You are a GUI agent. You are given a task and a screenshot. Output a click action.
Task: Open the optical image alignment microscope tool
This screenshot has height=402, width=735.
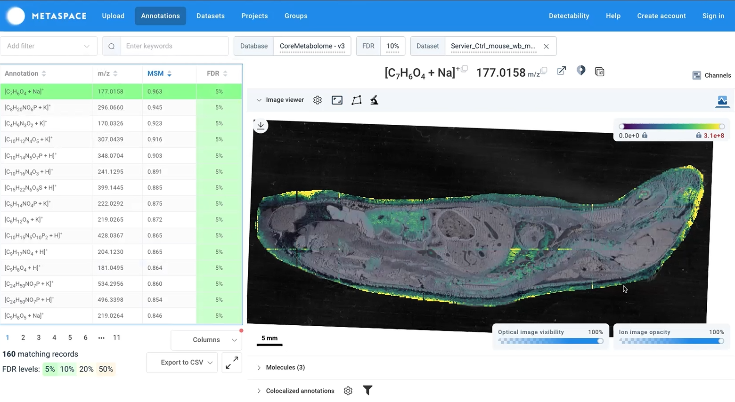point(374,100)
